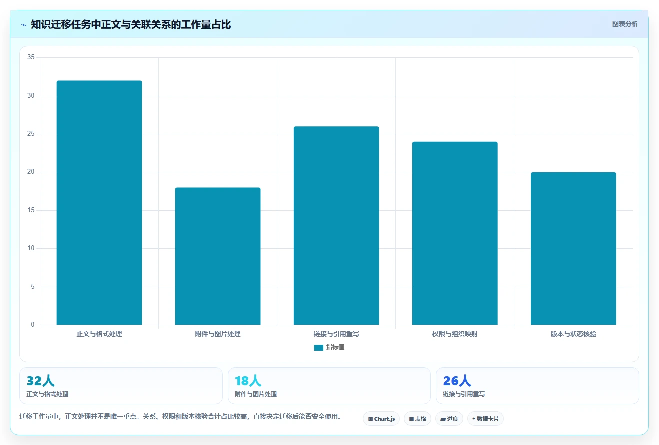Viewport: 659px width, 445px height.
Task: Click the y-axis value 35
Action: pos(31,57)
